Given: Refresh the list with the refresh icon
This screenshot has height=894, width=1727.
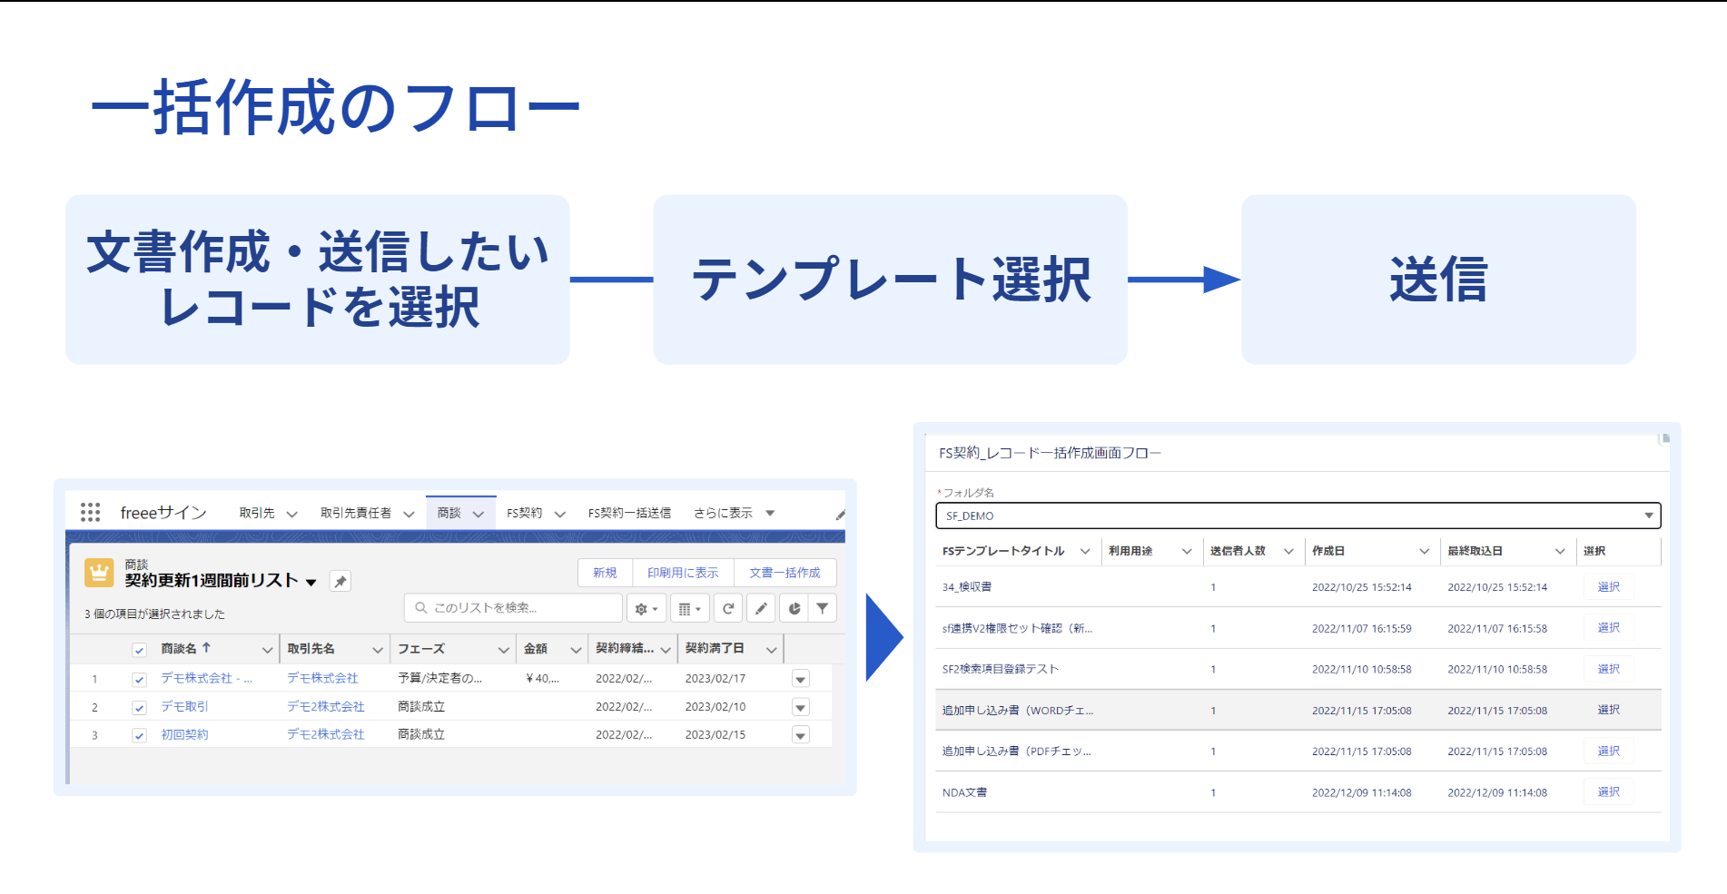Looking at the screenshot, I should [x=727, y=607].
